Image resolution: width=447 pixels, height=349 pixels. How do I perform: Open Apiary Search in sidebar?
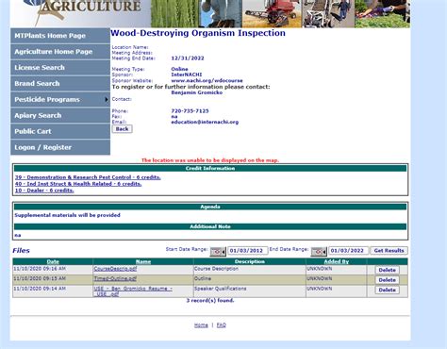60,115
